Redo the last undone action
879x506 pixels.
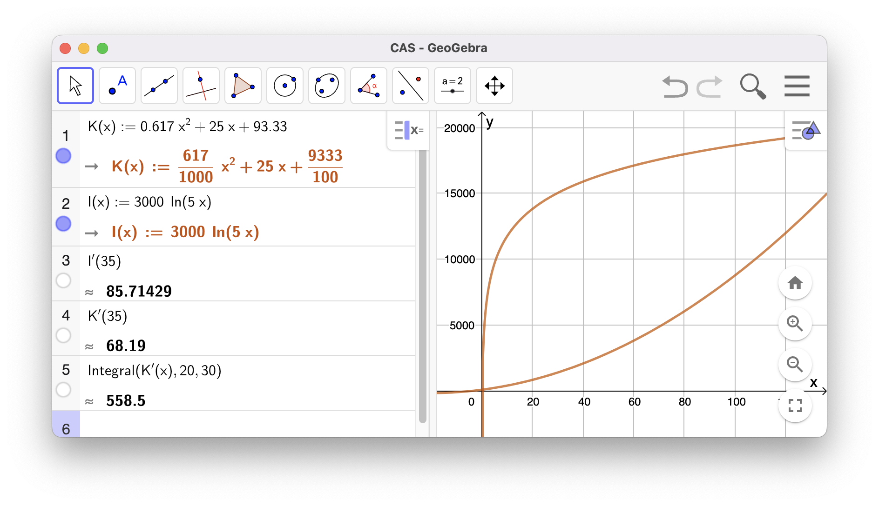pyautogui.click(x=709, y=87)
